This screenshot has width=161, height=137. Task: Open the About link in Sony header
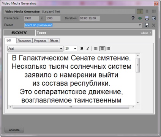(144, 33)
